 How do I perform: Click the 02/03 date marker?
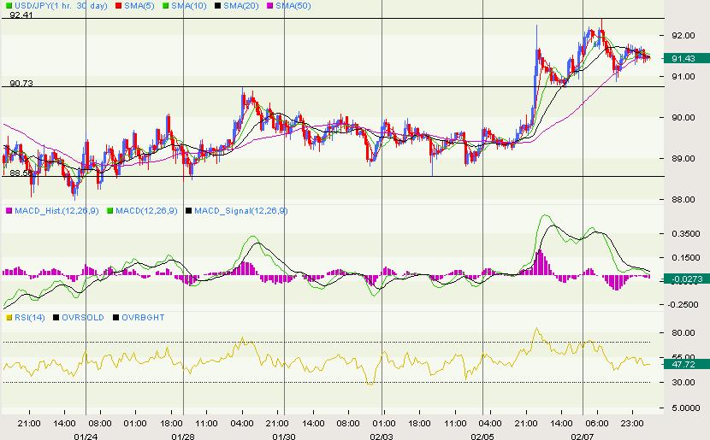(382, 437)
